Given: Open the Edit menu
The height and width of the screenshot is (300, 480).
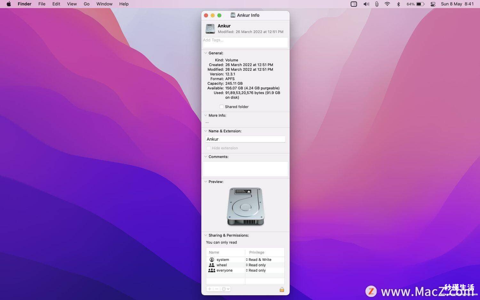Looking at the screenshot, I should tap(56, 4).
